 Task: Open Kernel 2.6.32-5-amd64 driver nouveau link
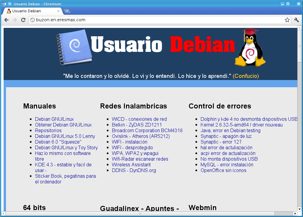242,125
